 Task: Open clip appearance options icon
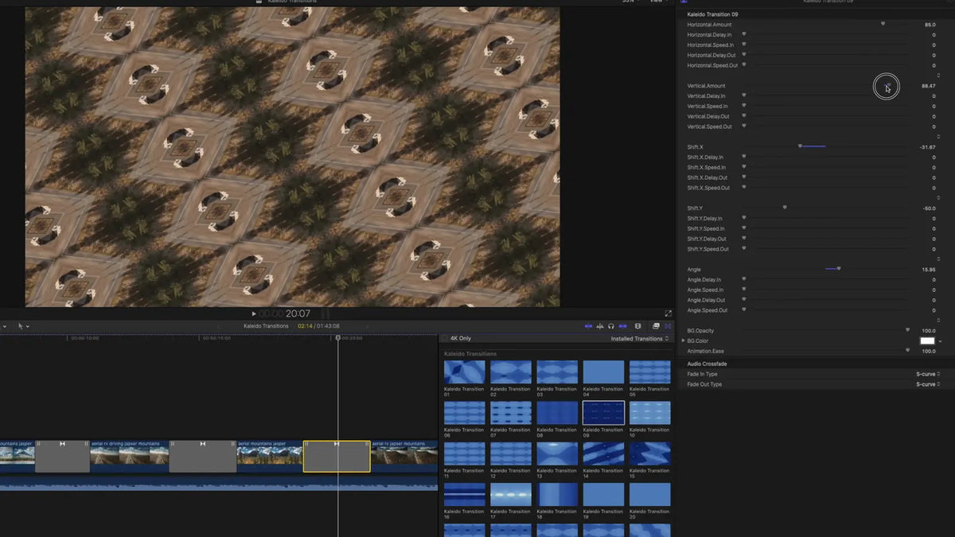638,326
